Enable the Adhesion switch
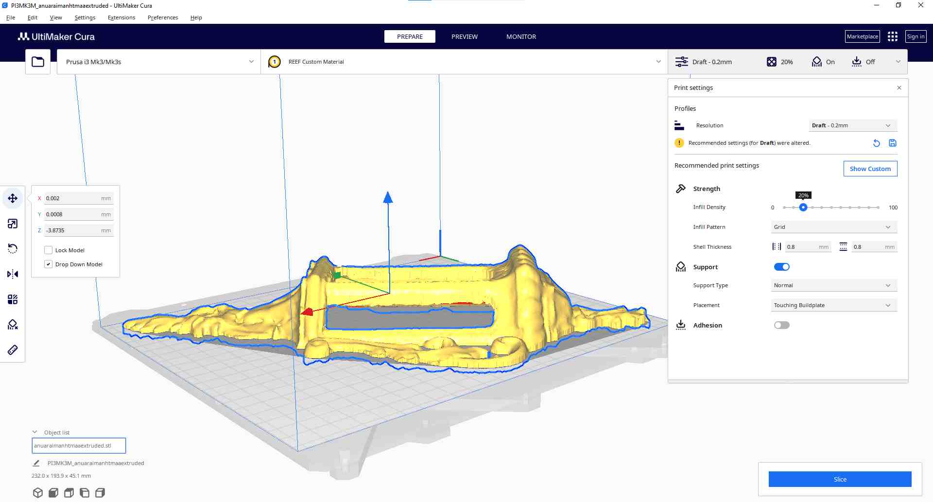This screenshot has height=502, width=933. [782, 325]
